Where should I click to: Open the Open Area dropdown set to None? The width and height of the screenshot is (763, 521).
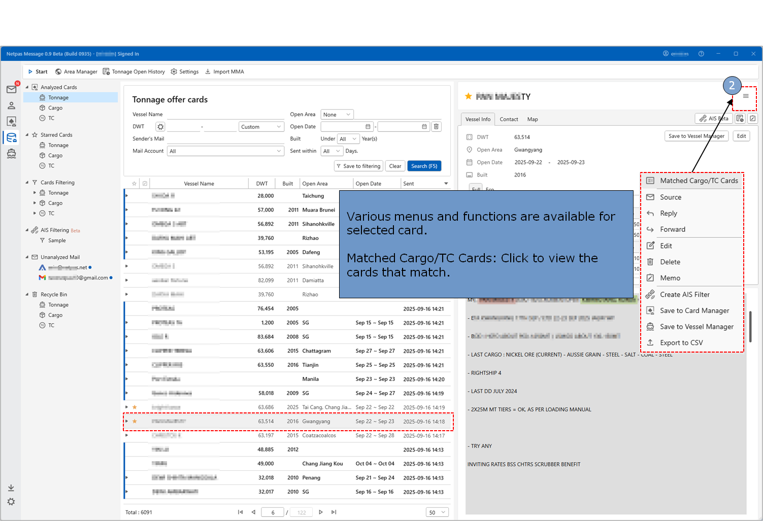[x=337, y=115]
